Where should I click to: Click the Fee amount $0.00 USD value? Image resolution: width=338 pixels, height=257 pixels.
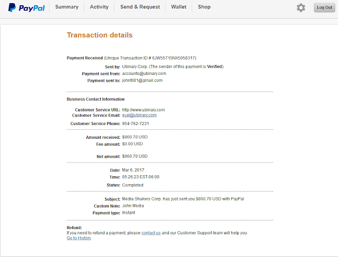tap(133, 144)
